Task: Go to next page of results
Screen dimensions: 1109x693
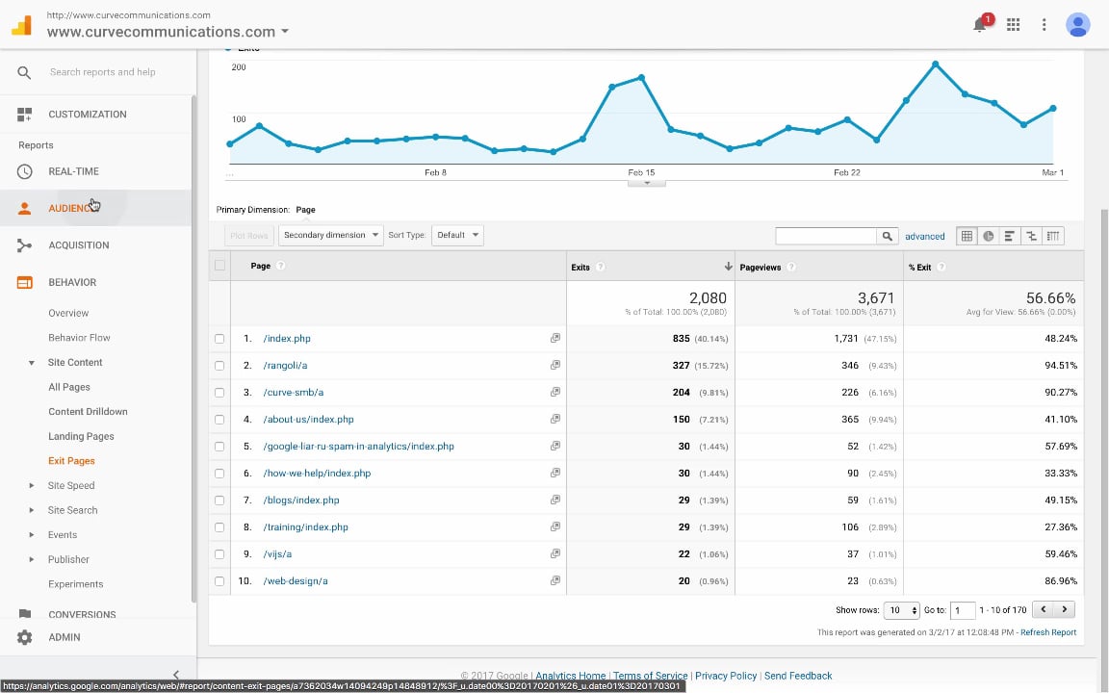Action: click(1065, 609)
